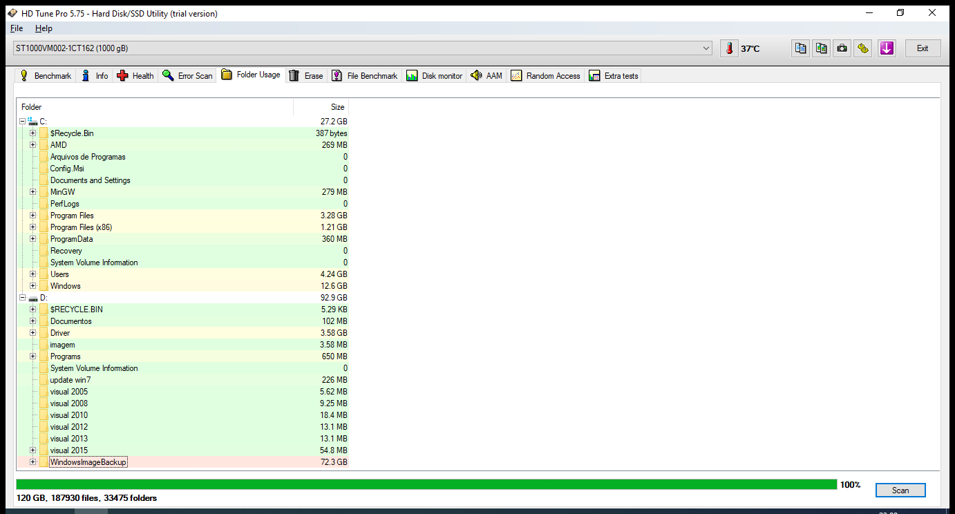Click the copy text to clipboard icon
This screenshot has height=514, width=955.
point(800,48)
